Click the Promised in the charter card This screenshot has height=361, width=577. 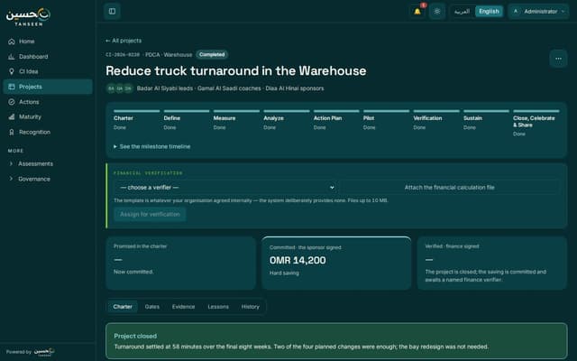[180, 263]
